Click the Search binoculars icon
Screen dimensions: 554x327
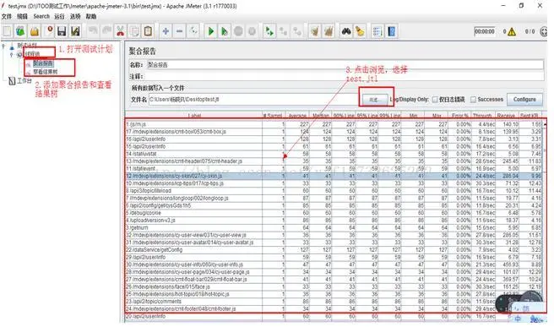tap(346, 31)
